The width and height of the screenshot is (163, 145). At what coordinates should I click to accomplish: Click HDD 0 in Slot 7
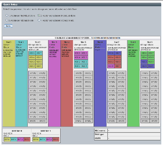(111, 66)
